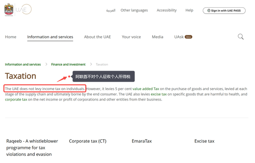Open the Your voice menu item
The height and width of the screenshot is (163, 255).
(131, 37)
